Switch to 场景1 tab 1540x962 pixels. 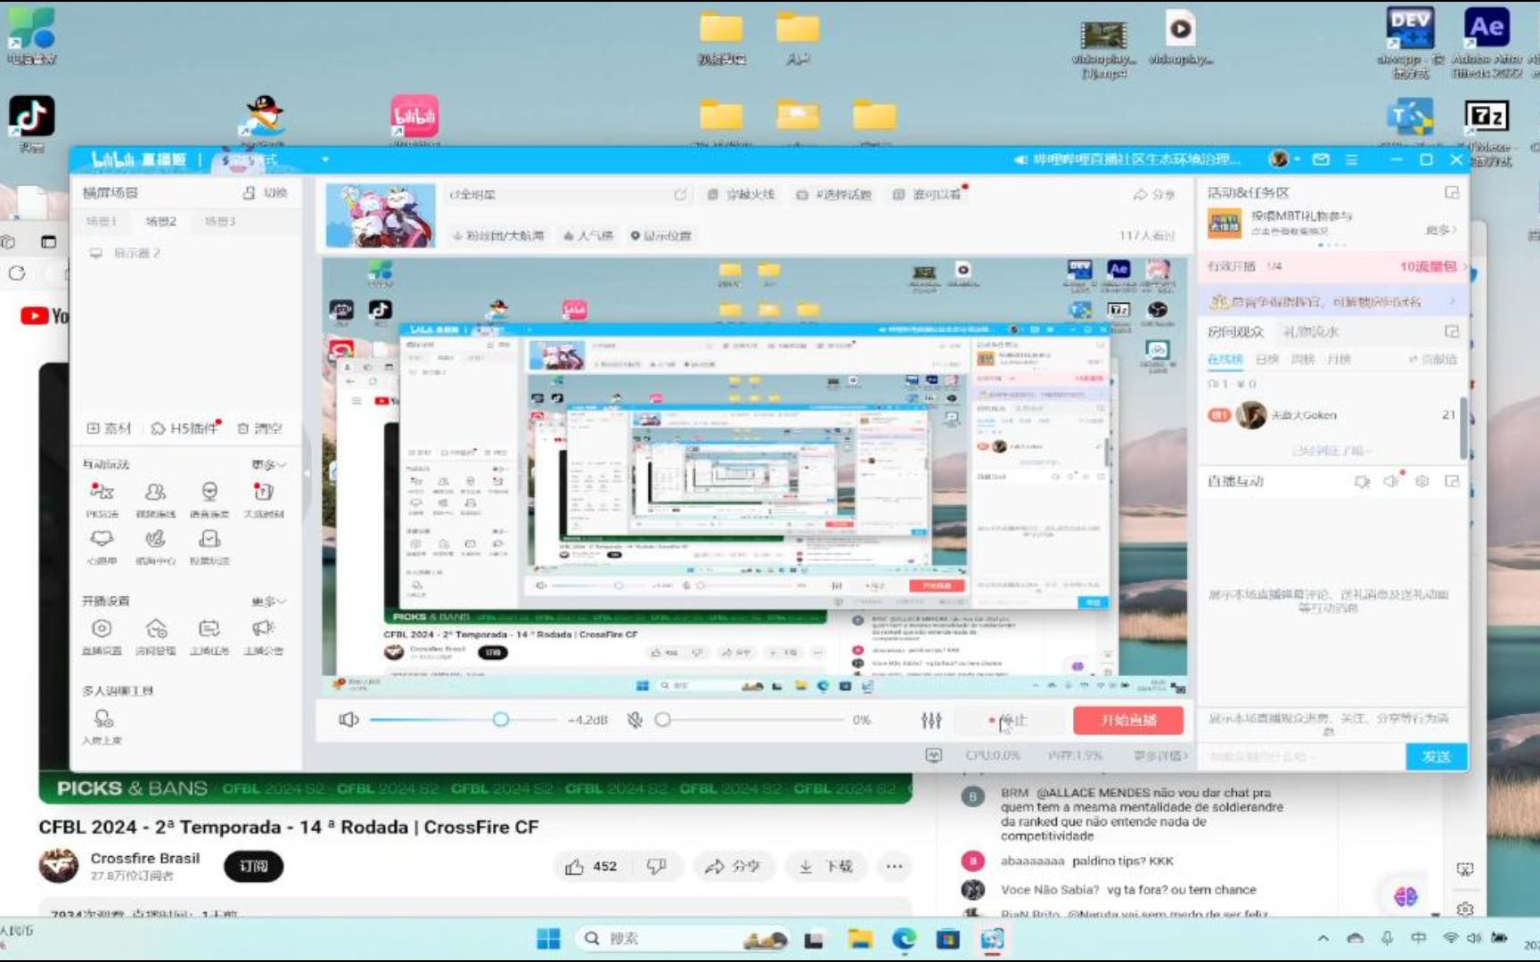click(x=101, y=221)
